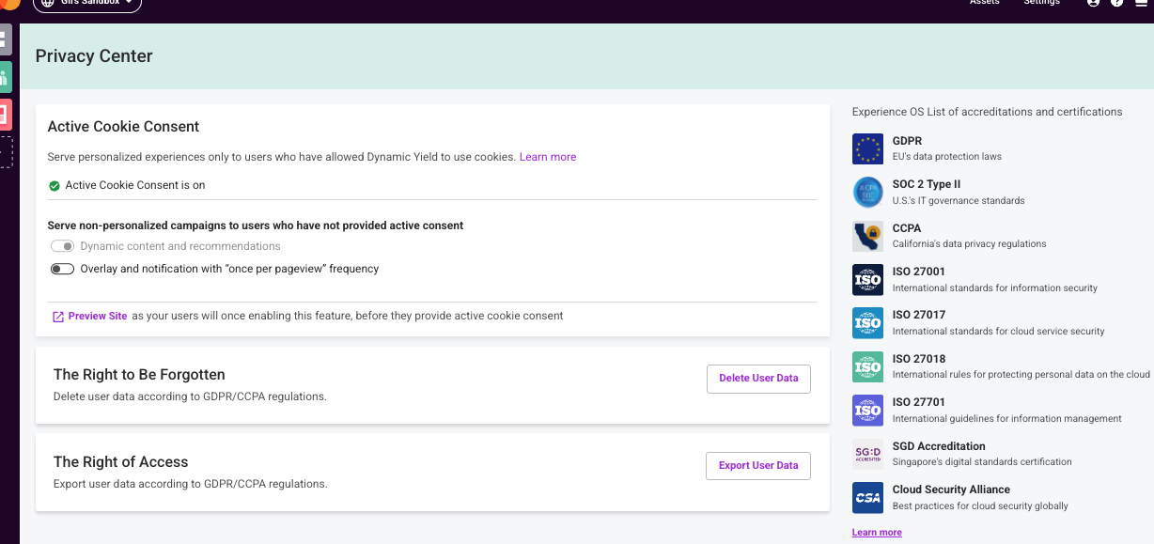Click the dashed placeholder box in the sidebar

click(6, 152)
